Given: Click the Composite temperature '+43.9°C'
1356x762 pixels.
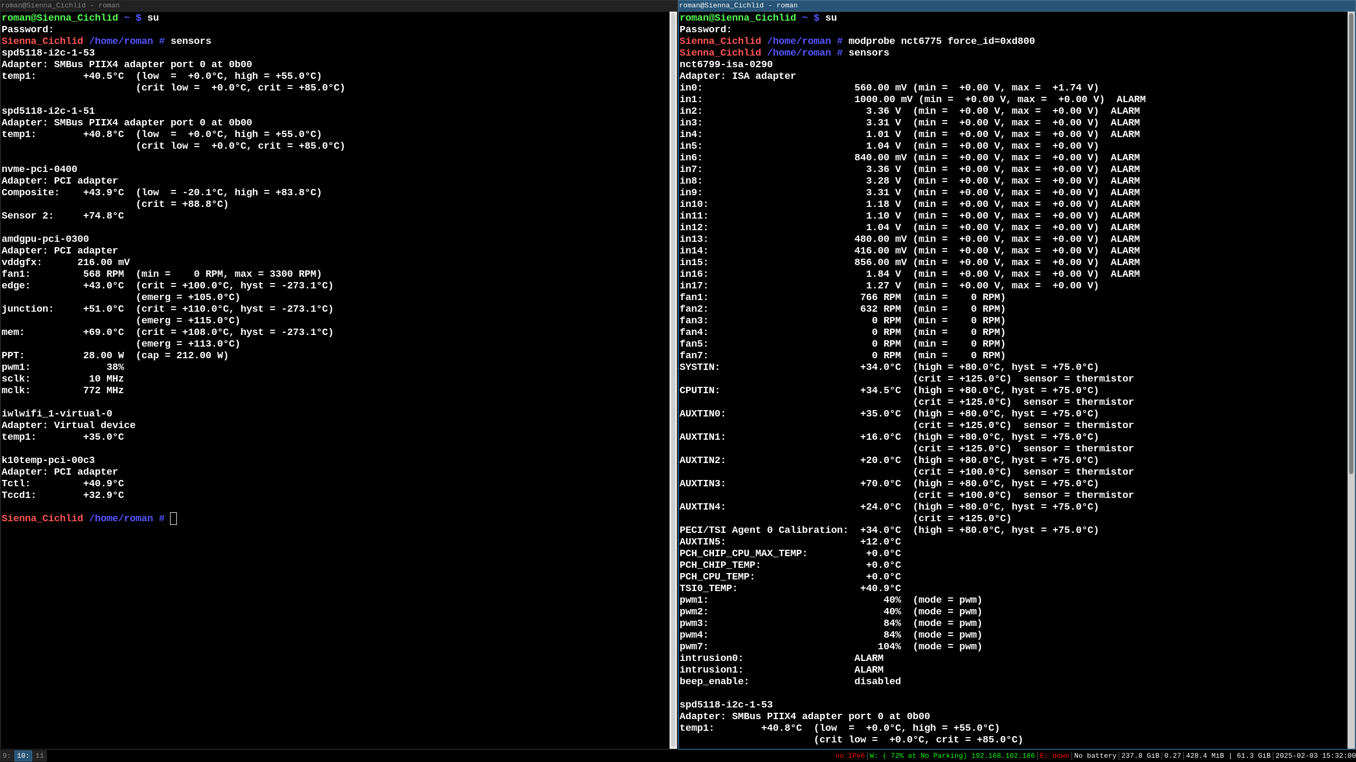Looking at the screenshot, I should coord(103,193).
